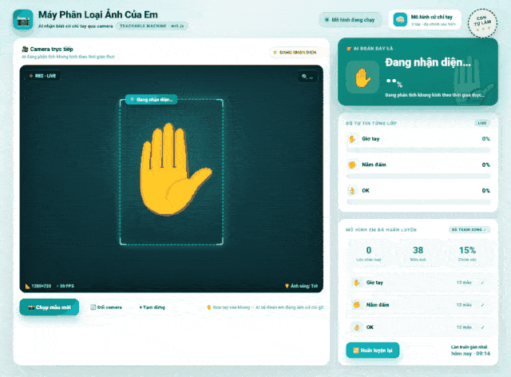Click the '15%' accuracy statistic
Screen dimensions: 511x377
tap(467, 250)
